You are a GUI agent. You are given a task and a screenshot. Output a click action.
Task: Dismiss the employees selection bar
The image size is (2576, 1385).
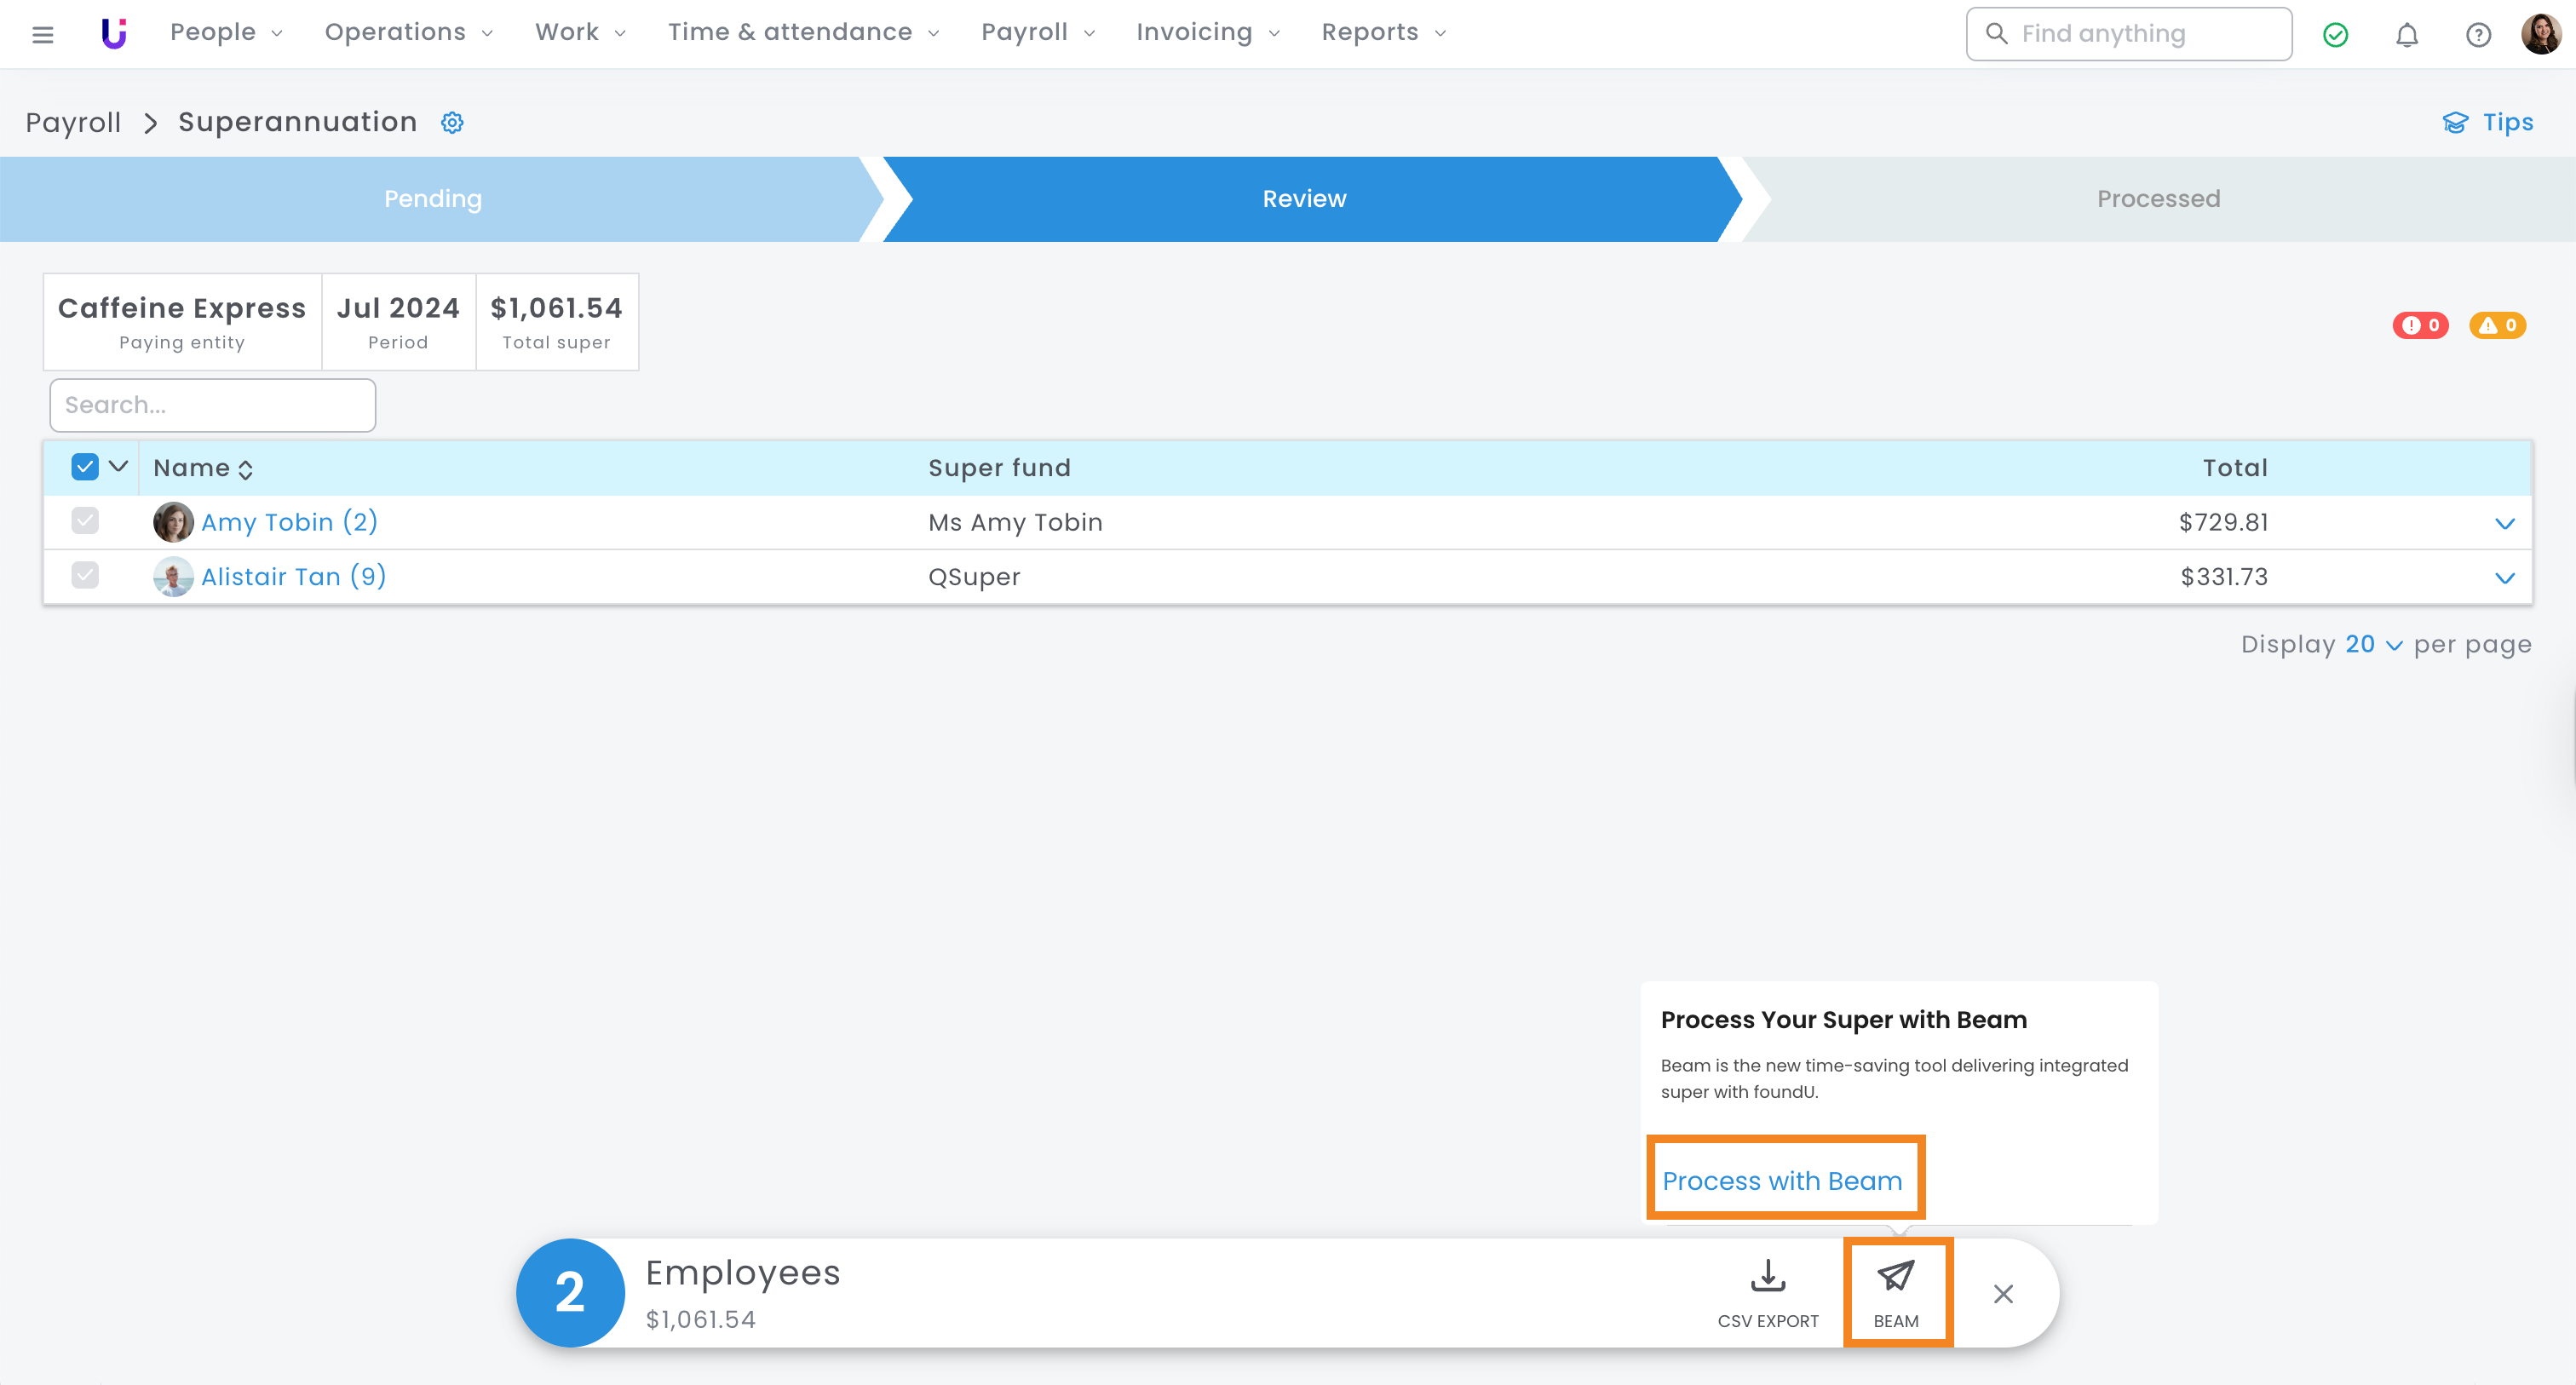(2003, 1293)
